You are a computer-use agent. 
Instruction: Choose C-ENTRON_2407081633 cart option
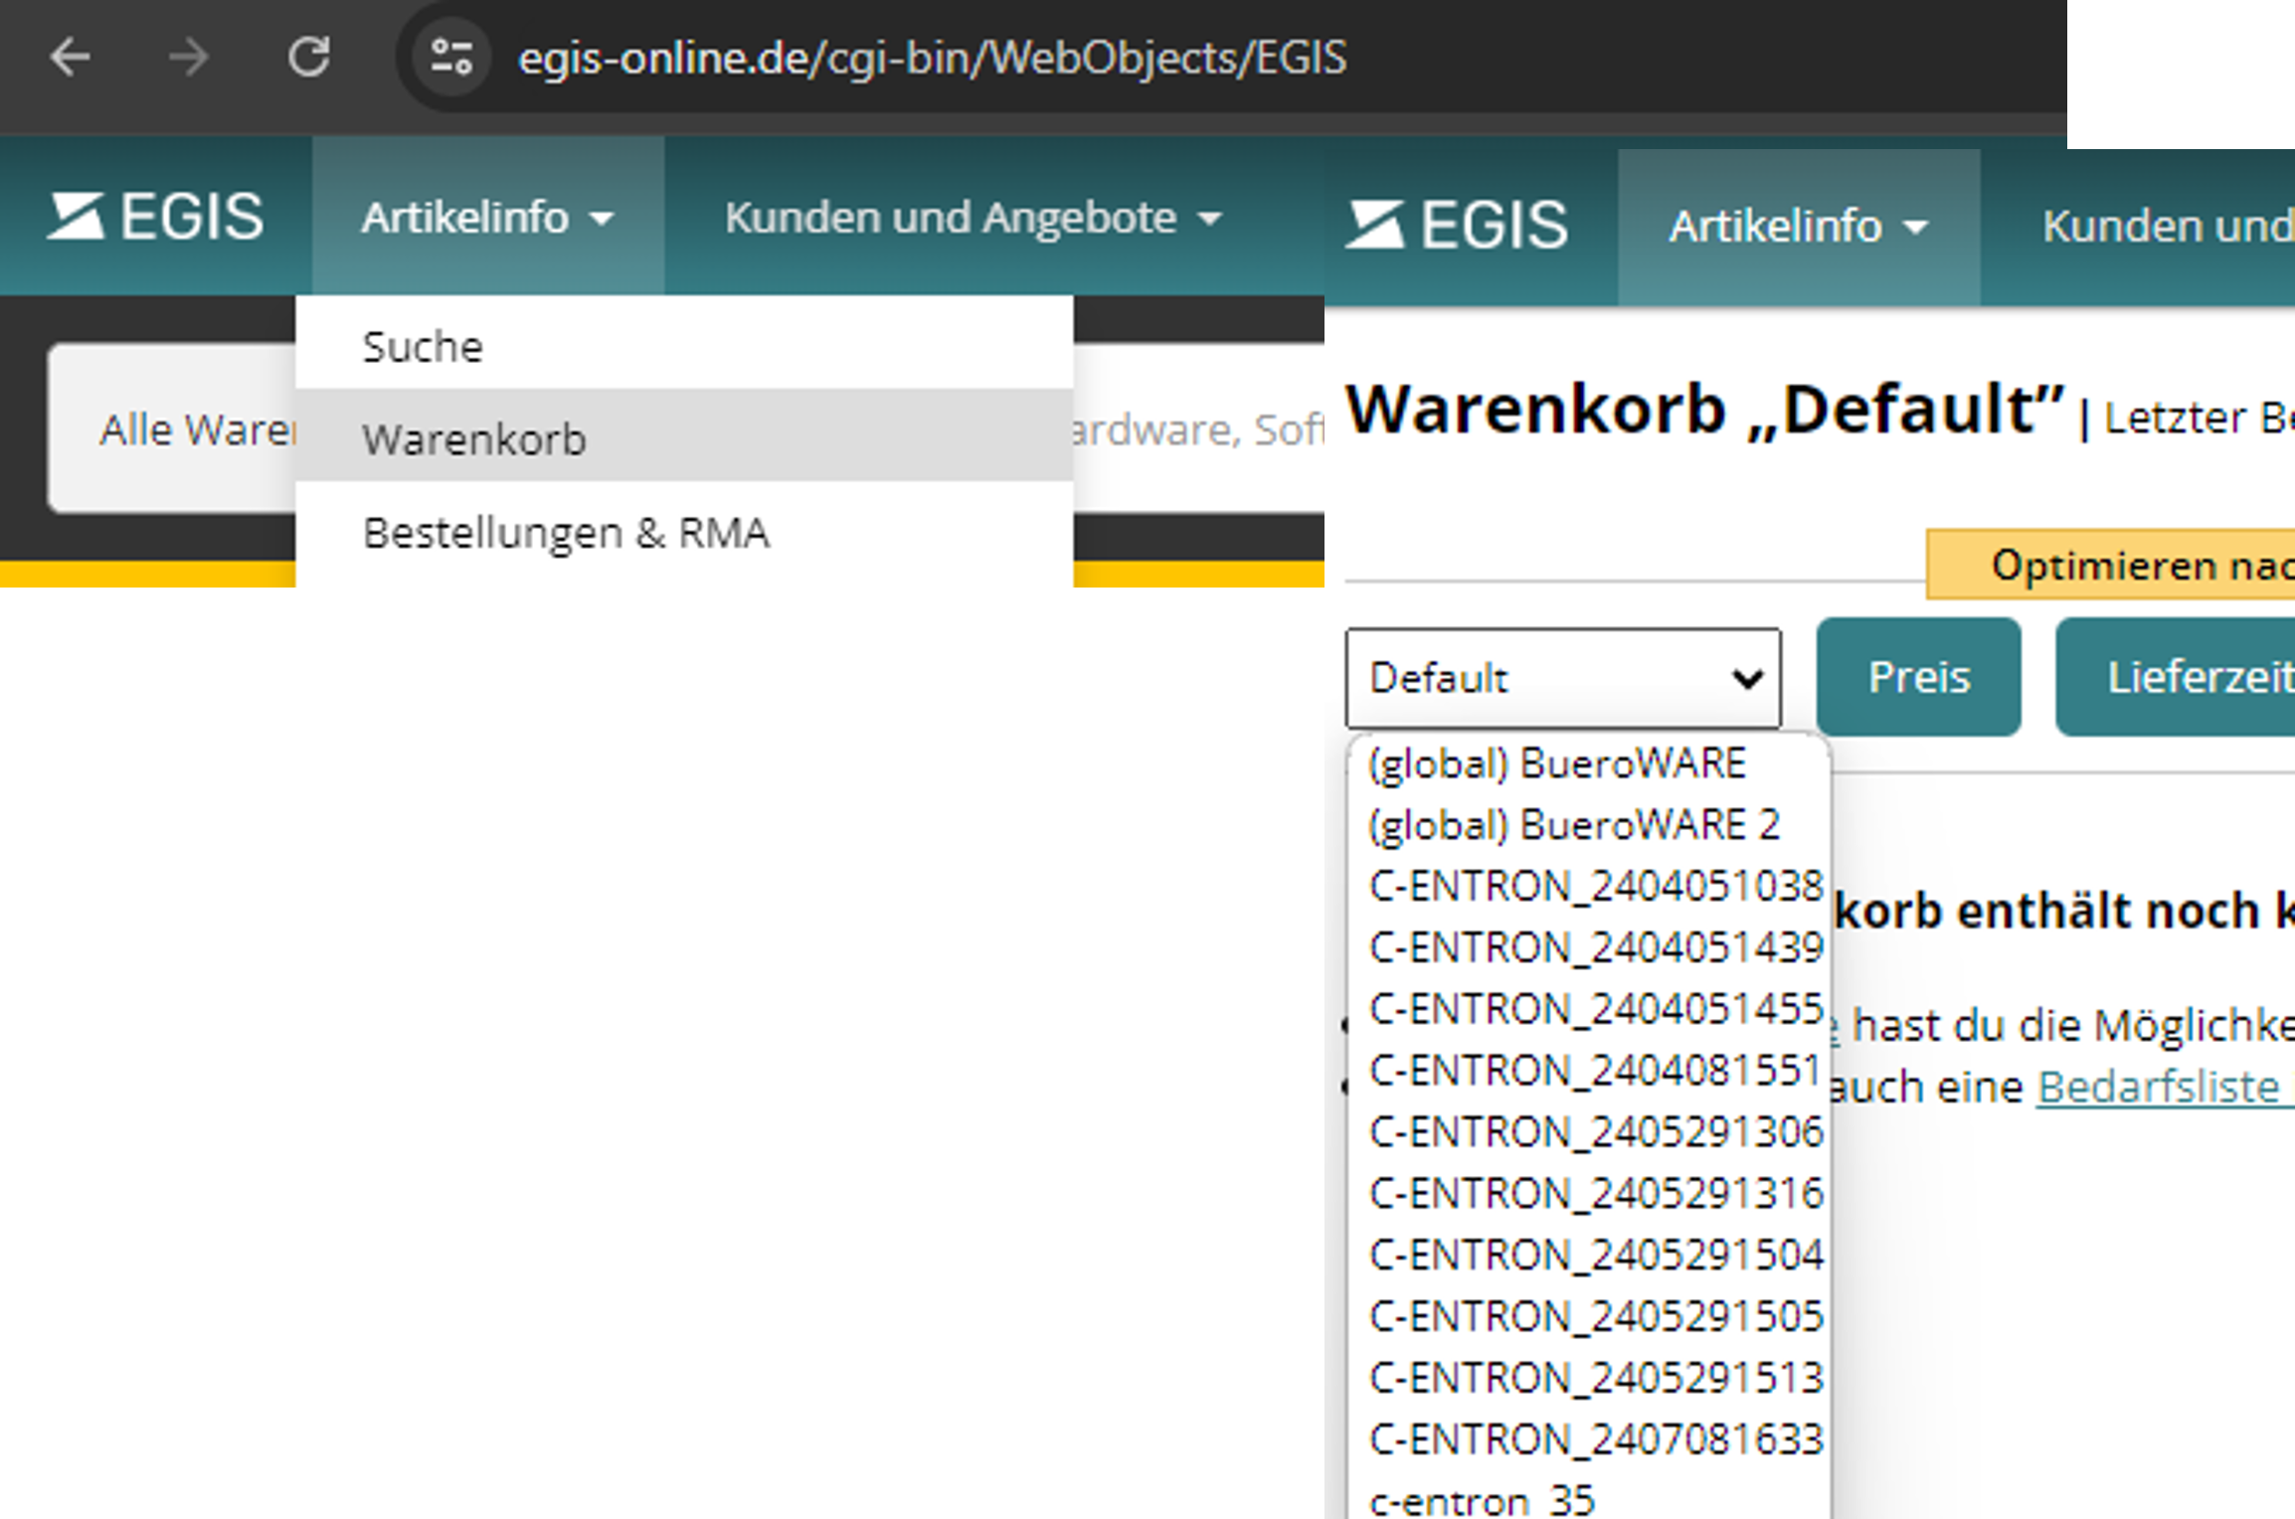(1595, 1438)
